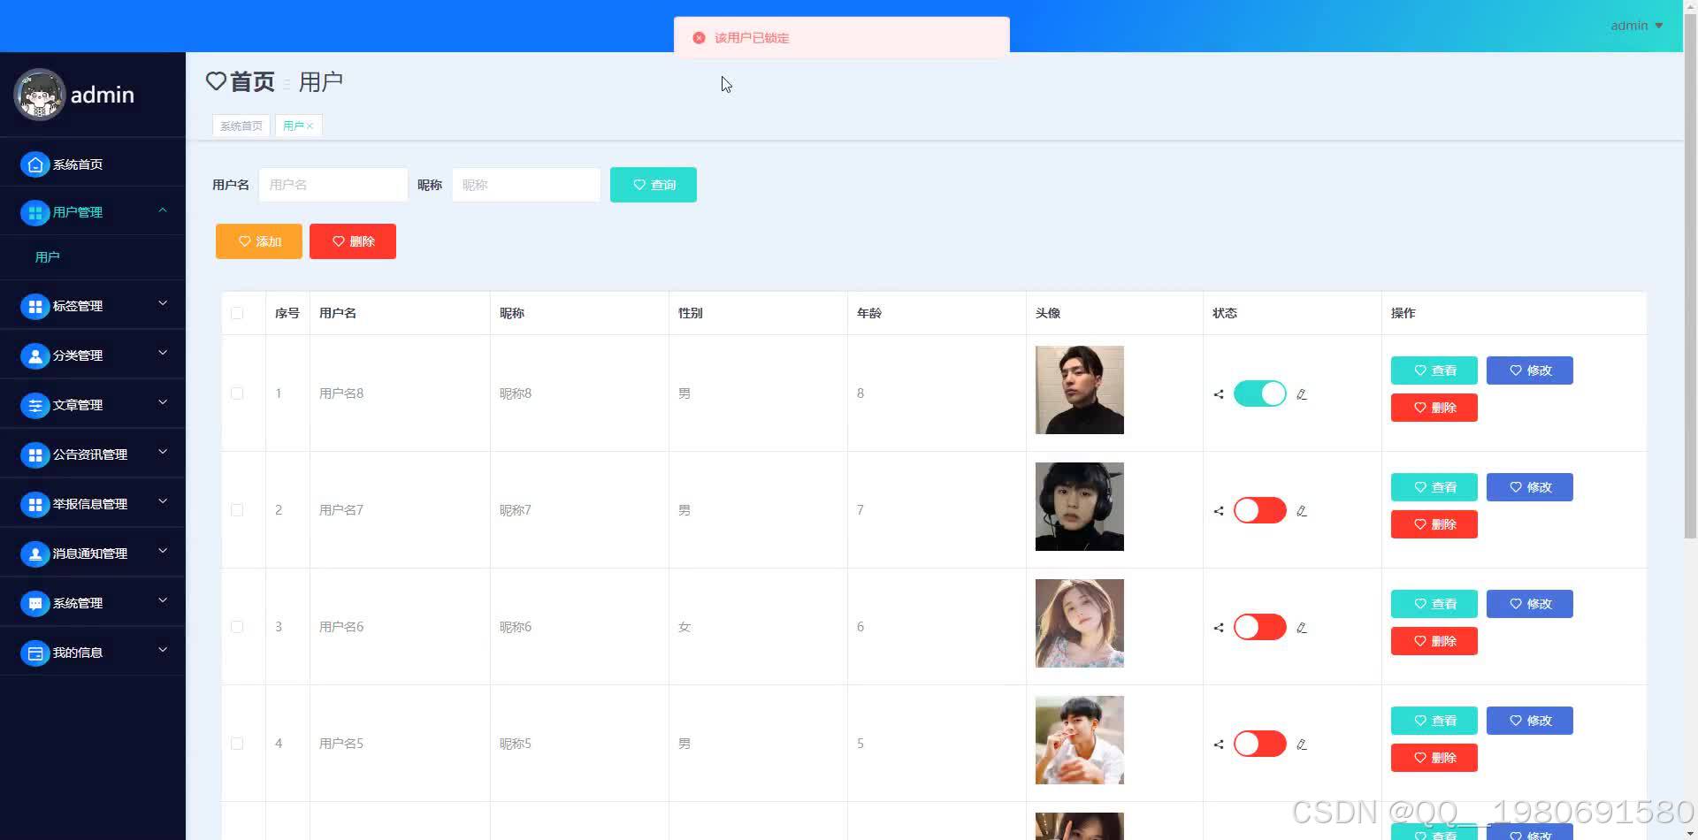
Task: Check the row checkbox for 用户名6
Action: tap(237, 627)
